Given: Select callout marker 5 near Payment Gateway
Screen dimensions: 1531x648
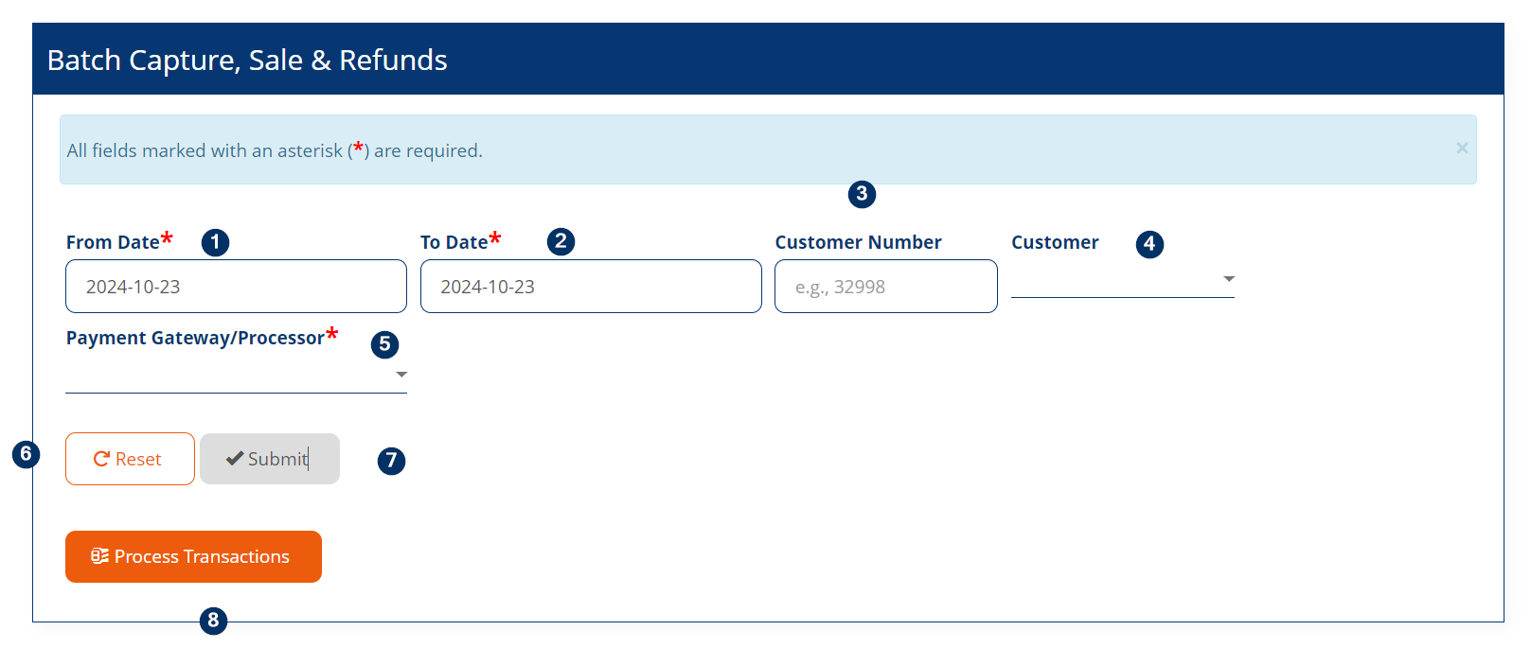Looking at the screenshot, I should 384,344.
